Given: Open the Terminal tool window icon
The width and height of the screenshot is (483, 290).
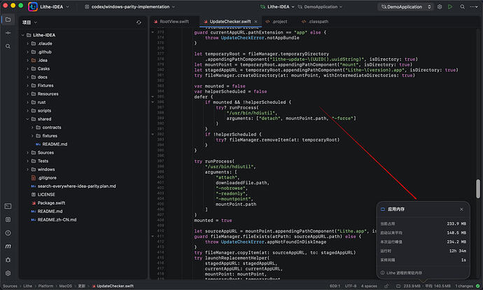Looking at the screenshot, I should pos(8,206).
